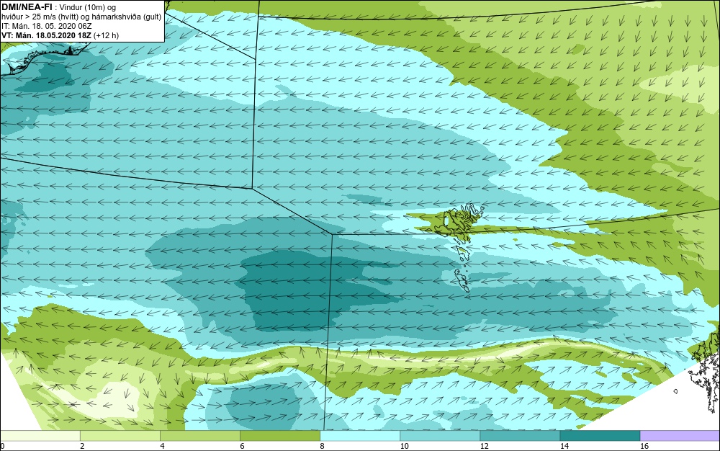
Task: Select the IT: Mán. 18. 05. 2020 06Z line
Action: tap(47, 26)
